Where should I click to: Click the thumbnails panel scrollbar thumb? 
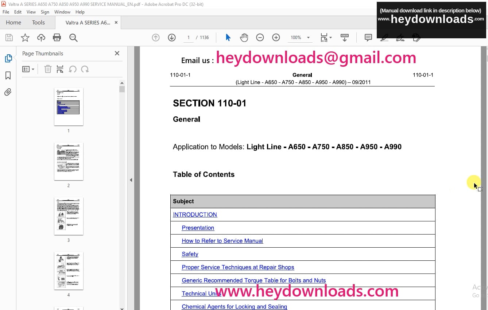(x=122, y=89)
